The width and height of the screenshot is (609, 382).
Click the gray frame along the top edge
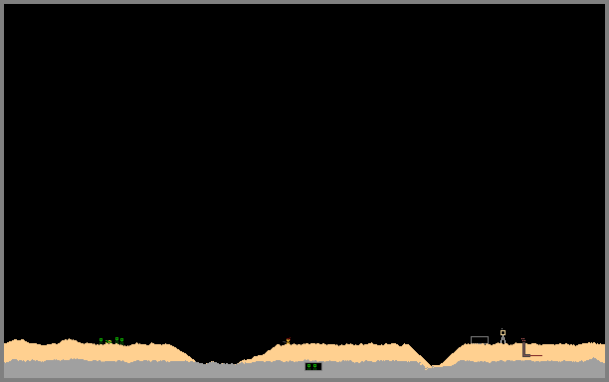point(304,2)
